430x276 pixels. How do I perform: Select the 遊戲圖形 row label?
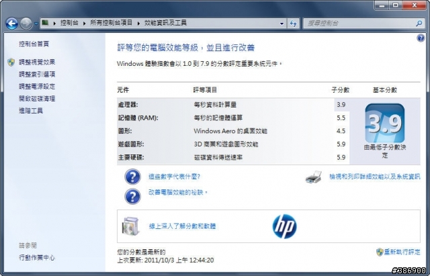131,144
